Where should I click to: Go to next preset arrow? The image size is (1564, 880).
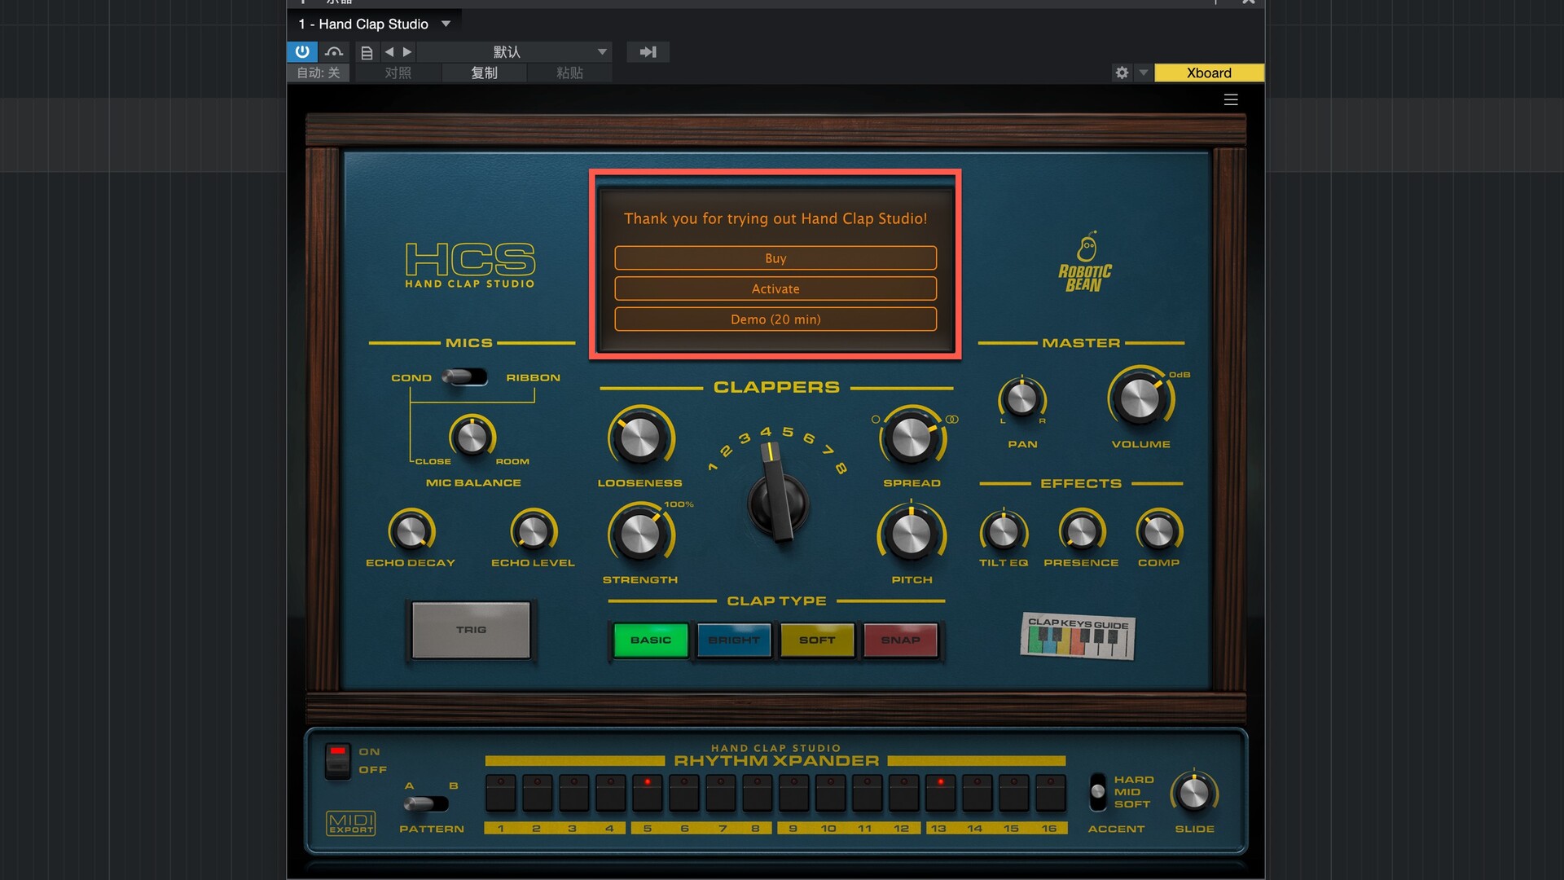(407, 51)
